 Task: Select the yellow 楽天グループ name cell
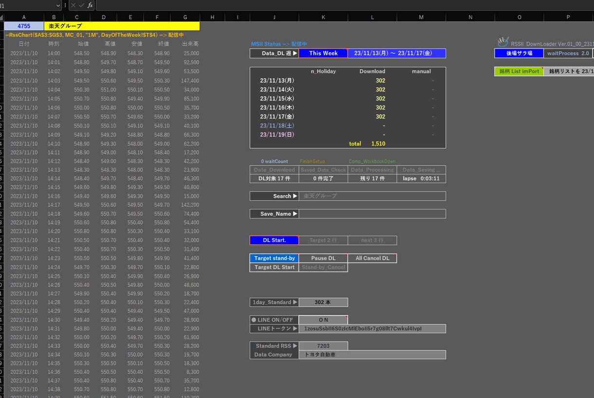click(122, 26)
